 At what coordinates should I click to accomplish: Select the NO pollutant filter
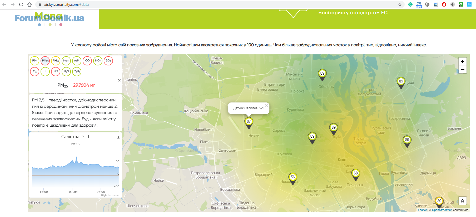[x=56, y=71]
